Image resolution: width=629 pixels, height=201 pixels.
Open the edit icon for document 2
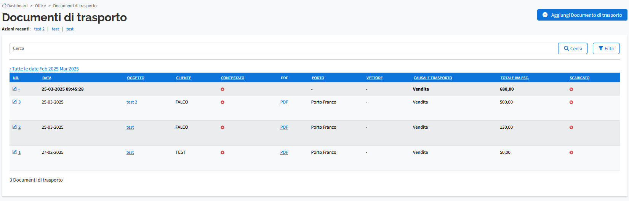14,127
